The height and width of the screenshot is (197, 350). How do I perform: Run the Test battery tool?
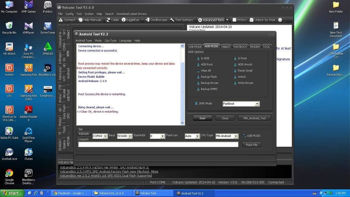point(181,20)
